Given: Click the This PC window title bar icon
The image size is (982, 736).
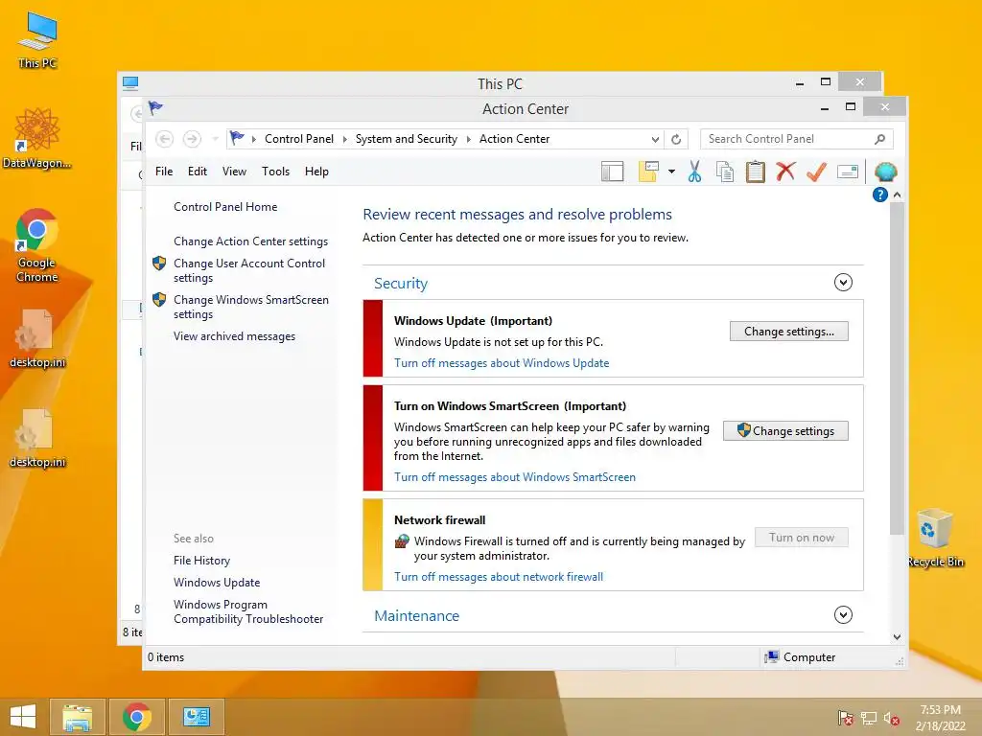Looking at the screenshot, I should pyautogui.click(x=130, y=82).
